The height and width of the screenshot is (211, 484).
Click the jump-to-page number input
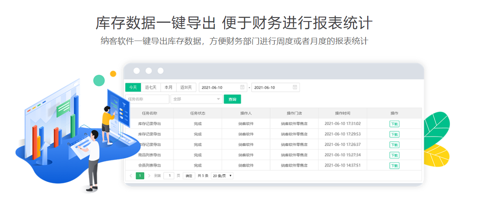coord(169,176)
